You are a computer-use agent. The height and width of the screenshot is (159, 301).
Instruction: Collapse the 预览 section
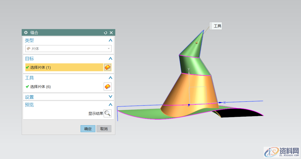tap(110, 105)
